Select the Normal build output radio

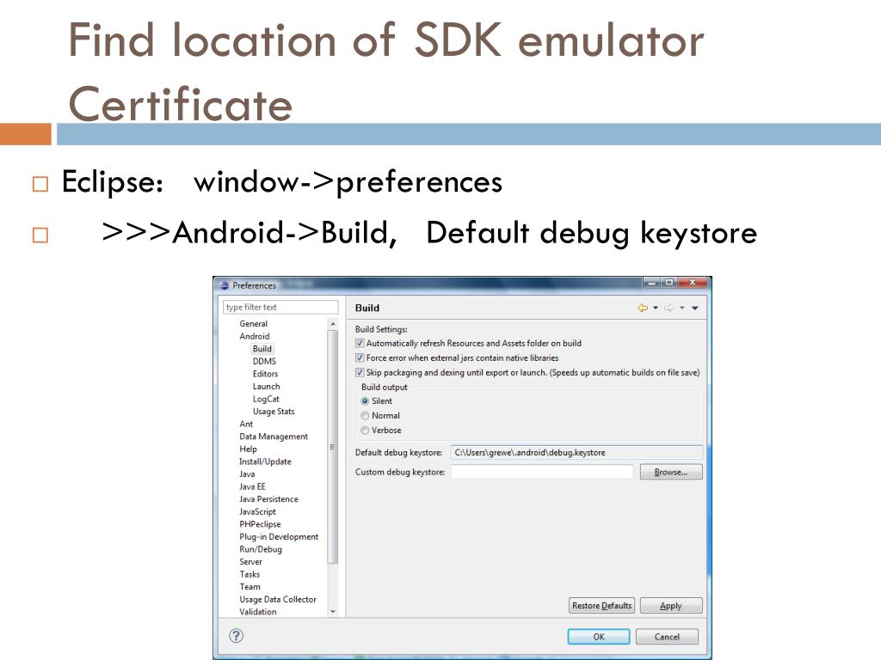coord(365,415)
